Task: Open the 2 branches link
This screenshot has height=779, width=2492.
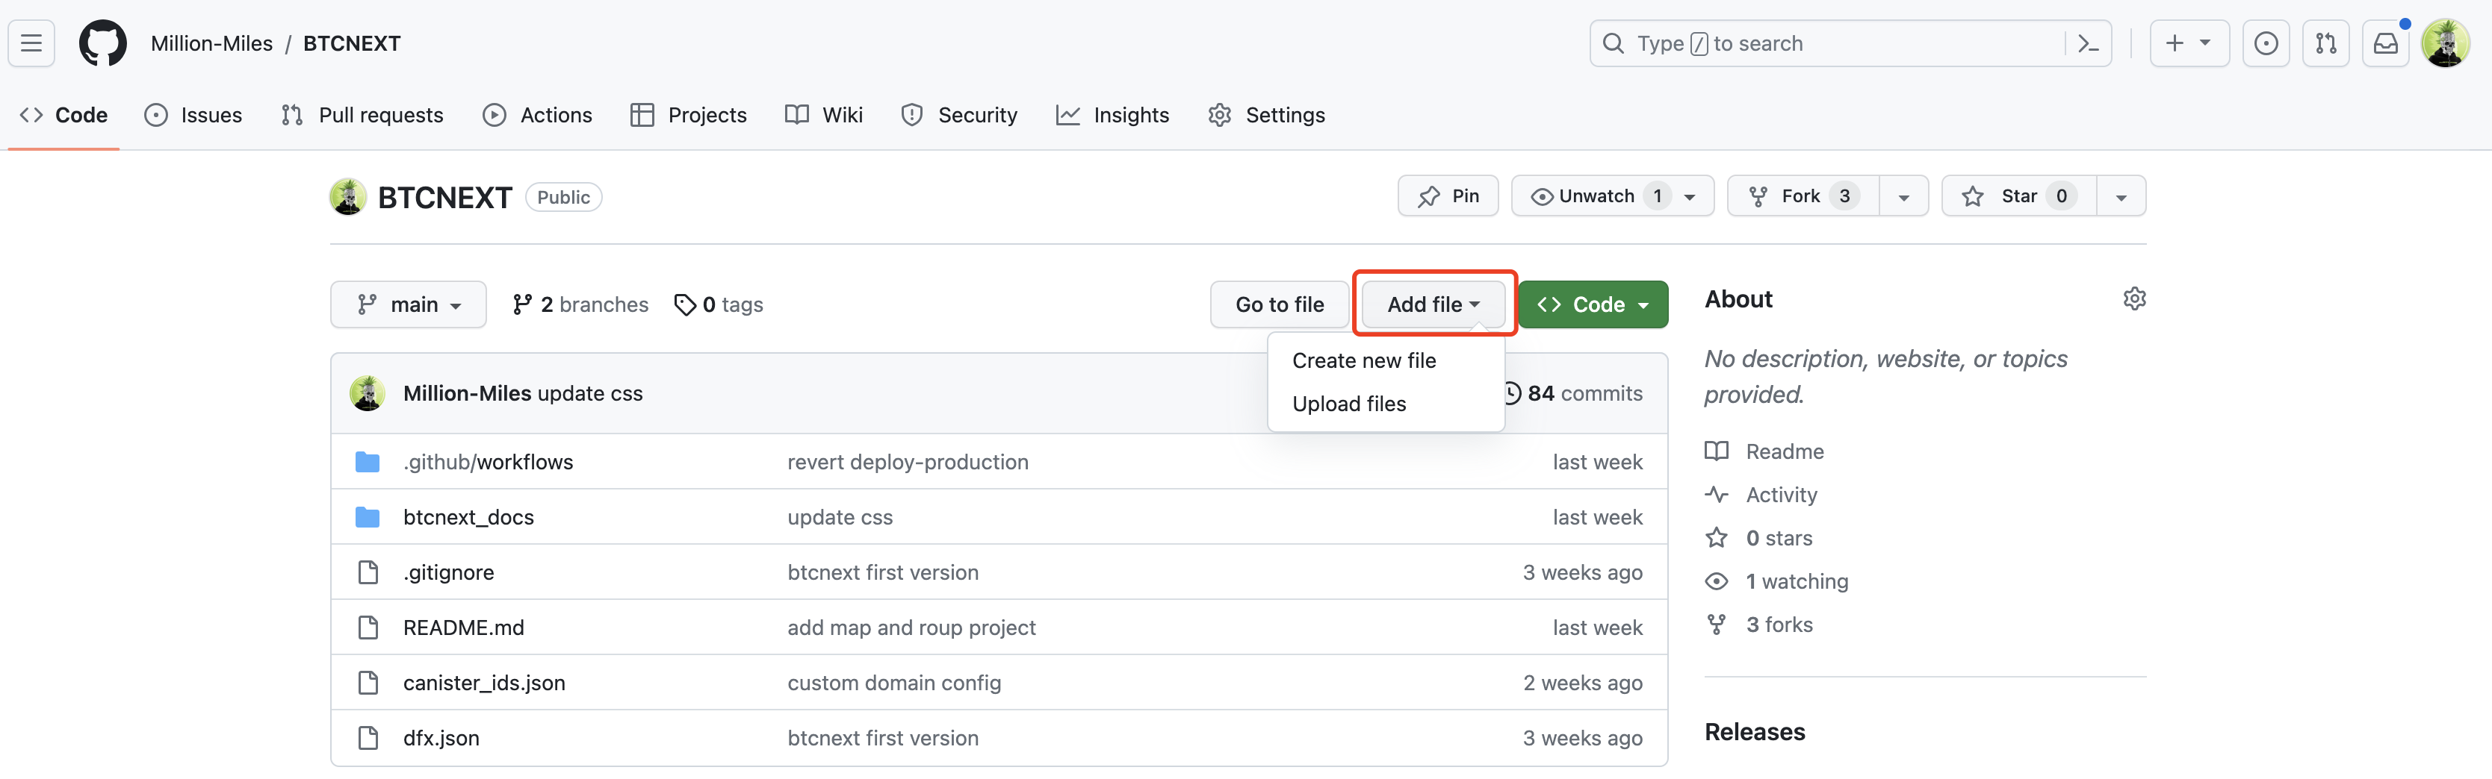Action: [580, 304]
